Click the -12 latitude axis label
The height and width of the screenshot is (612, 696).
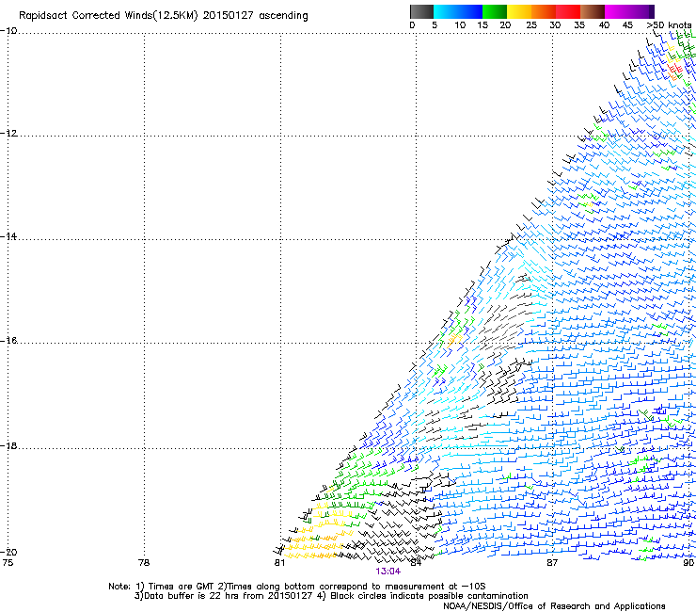8,134
